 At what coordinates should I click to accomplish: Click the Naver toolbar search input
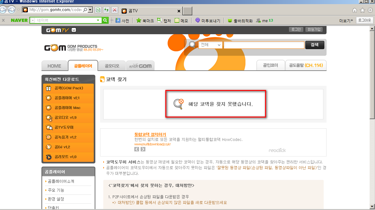pyautogui.click(x=65, y=20)
